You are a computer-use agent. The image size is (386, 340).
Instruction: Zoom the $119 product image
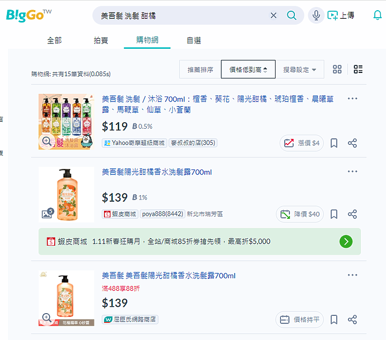click(x=47, y=142)
